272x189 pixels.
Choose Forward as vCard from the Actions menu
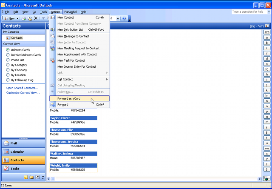79,98
